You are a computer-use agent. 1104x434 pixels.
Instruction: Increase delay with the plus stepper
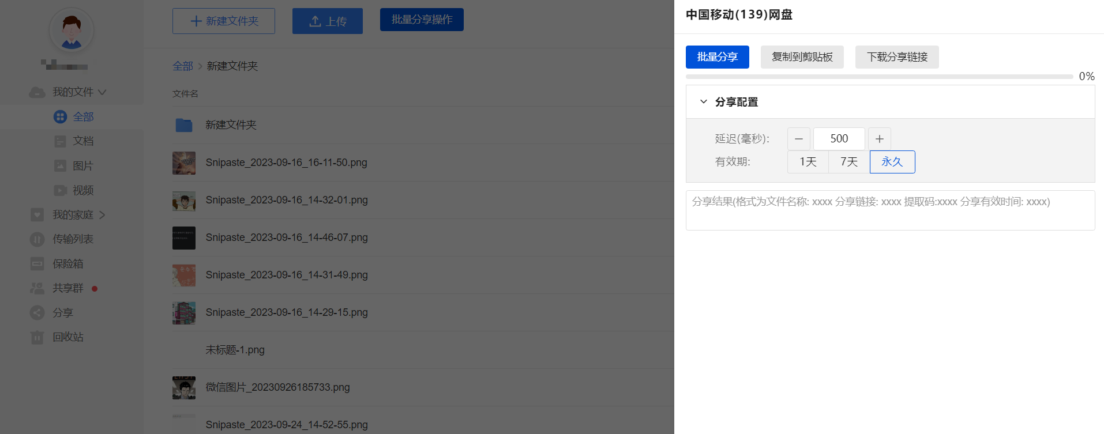pyautogui.click(x=879, y=139)
